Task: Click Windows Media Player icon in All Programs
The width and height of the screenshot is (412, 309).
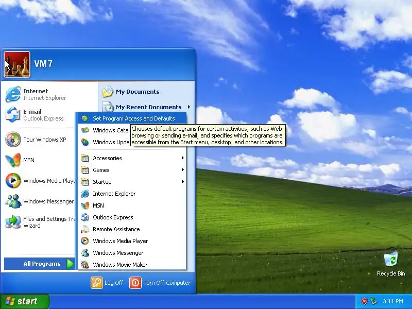Action: click(x=84, y=241)
